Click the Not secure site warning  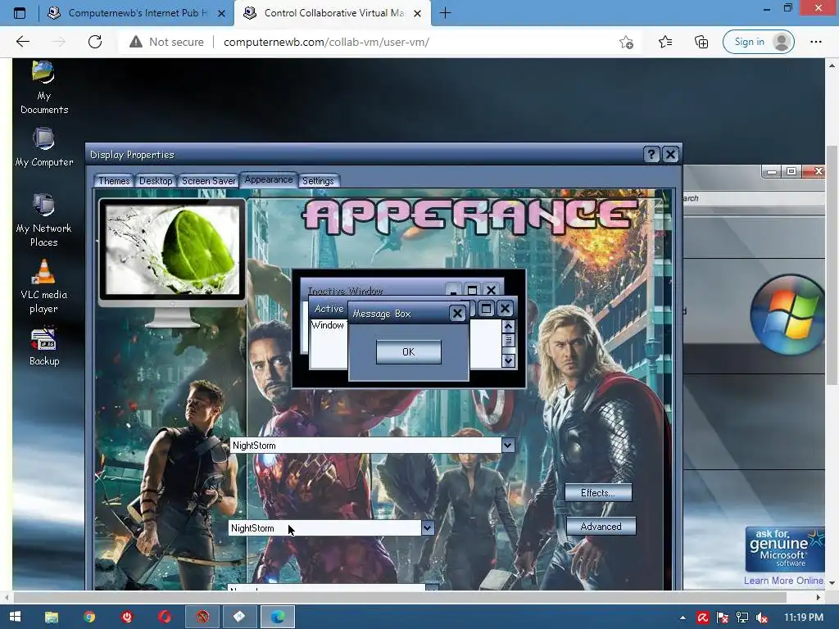point(166,42)
